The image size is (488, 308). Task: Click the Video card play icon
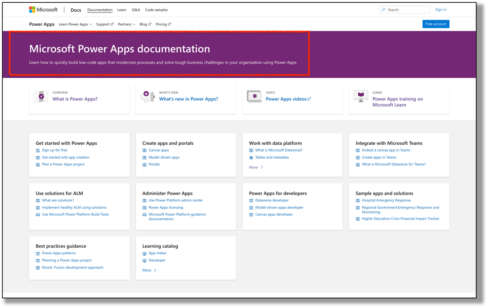point(254,96)
